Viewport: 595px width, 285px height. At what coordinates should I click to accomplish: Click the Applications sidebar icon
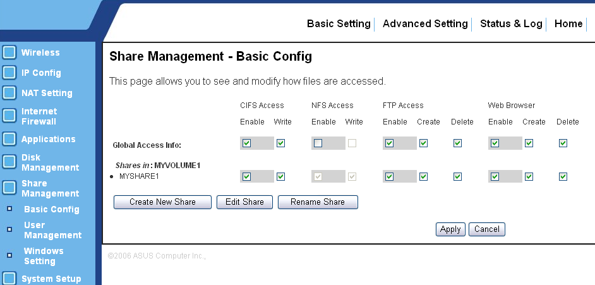click(x=9, y=139)
